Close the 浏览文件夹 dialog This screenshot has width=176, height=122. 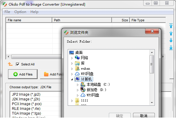152,31
